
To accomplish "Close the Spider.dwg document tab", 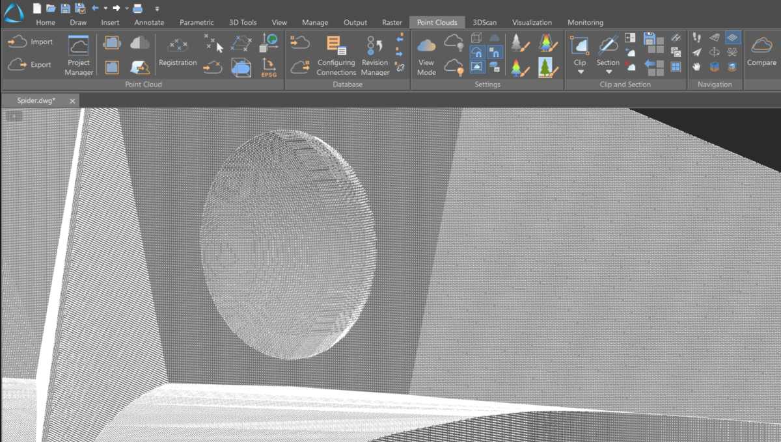I will coord(72,101).
